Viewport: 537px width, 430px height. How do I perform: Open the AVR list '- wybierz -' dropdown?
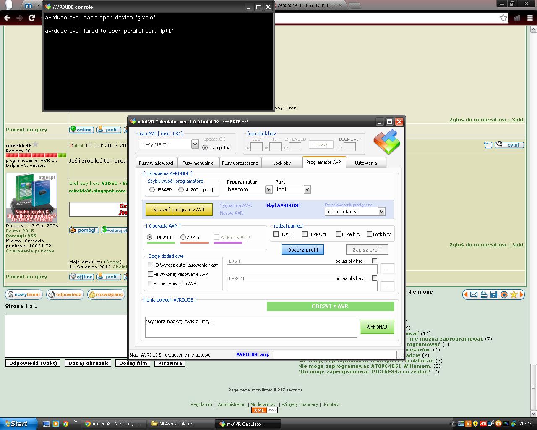(169, 144)
